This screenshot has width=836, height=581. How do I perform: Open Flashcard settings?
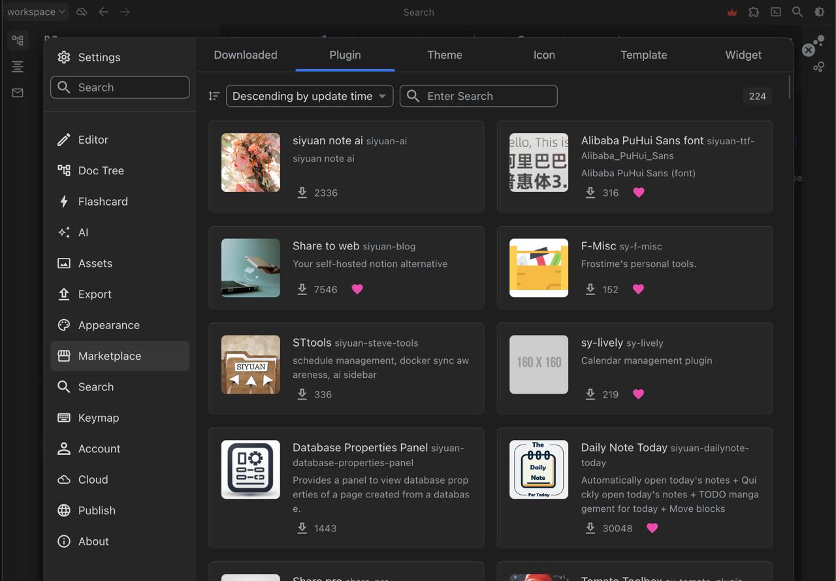coord(120,201)
